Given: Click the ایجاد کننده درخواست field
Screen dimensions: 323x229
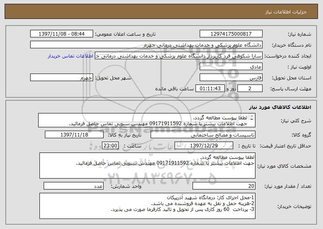Looking at the screenshot, I should [x=179, y=56].
